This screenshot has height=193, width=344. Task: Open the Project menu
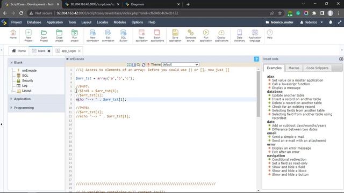tap(16, 22)
